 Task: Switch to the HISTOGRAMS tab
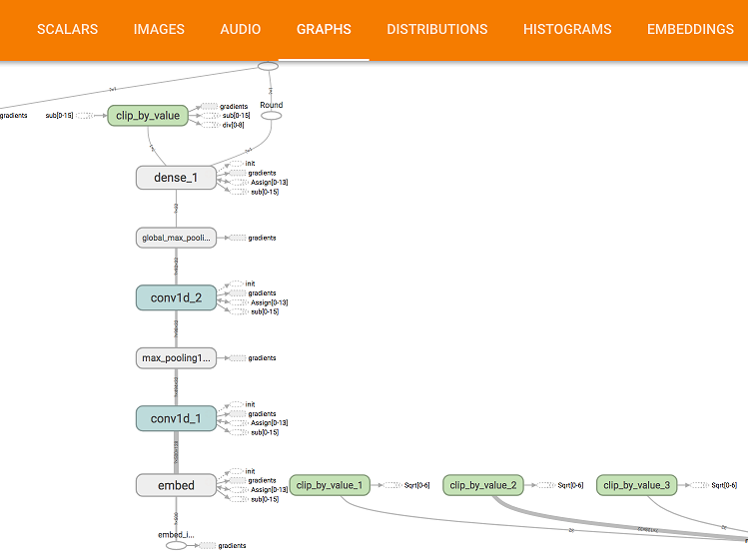click(x=566, y=29)
